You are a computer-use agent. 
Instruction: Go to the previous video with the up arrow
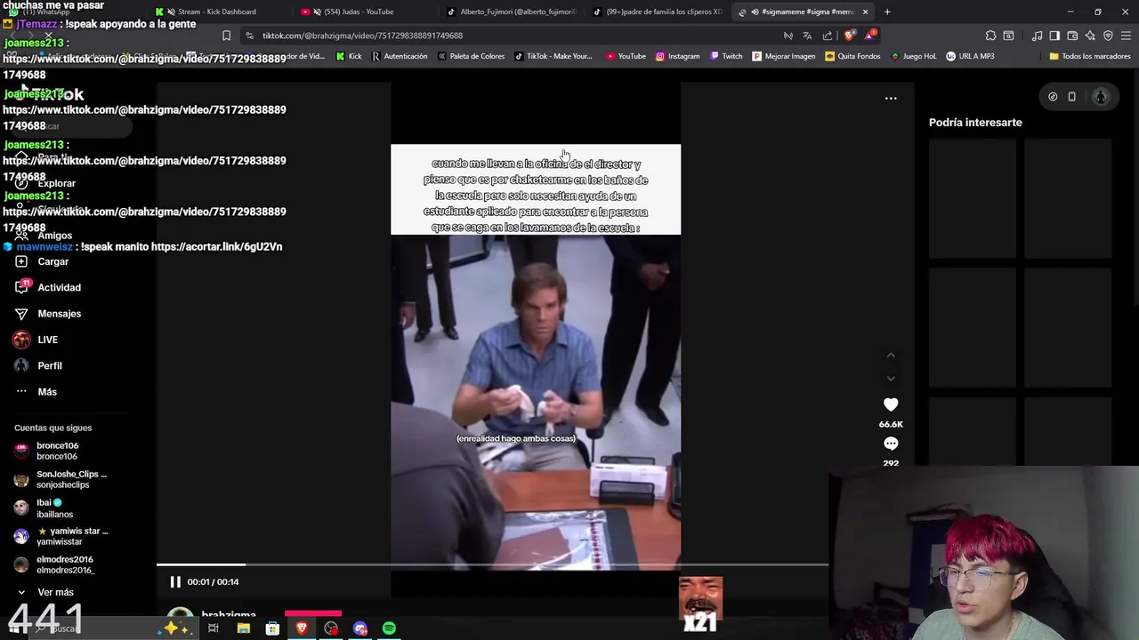pyautogui.click(x=891, y=356)
